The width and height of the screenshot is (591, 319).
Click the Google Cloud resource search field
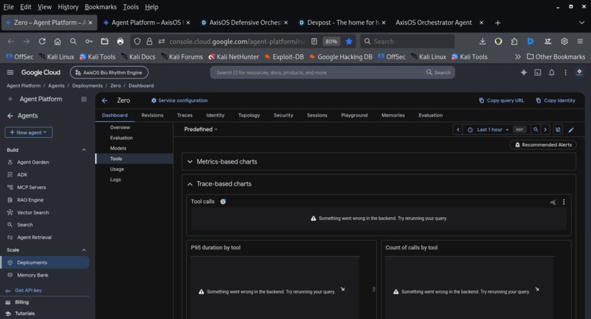point(318,73)
